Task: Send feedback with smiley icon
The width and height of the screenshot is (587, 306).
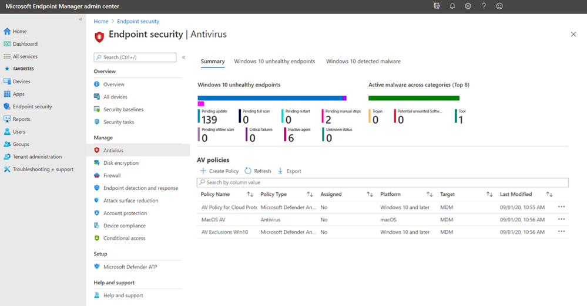Action: [x=499, y=6]
